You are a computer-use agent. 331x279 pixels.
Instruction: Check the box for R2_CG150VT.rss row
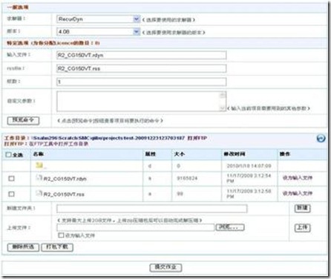(x=11, y=194)
